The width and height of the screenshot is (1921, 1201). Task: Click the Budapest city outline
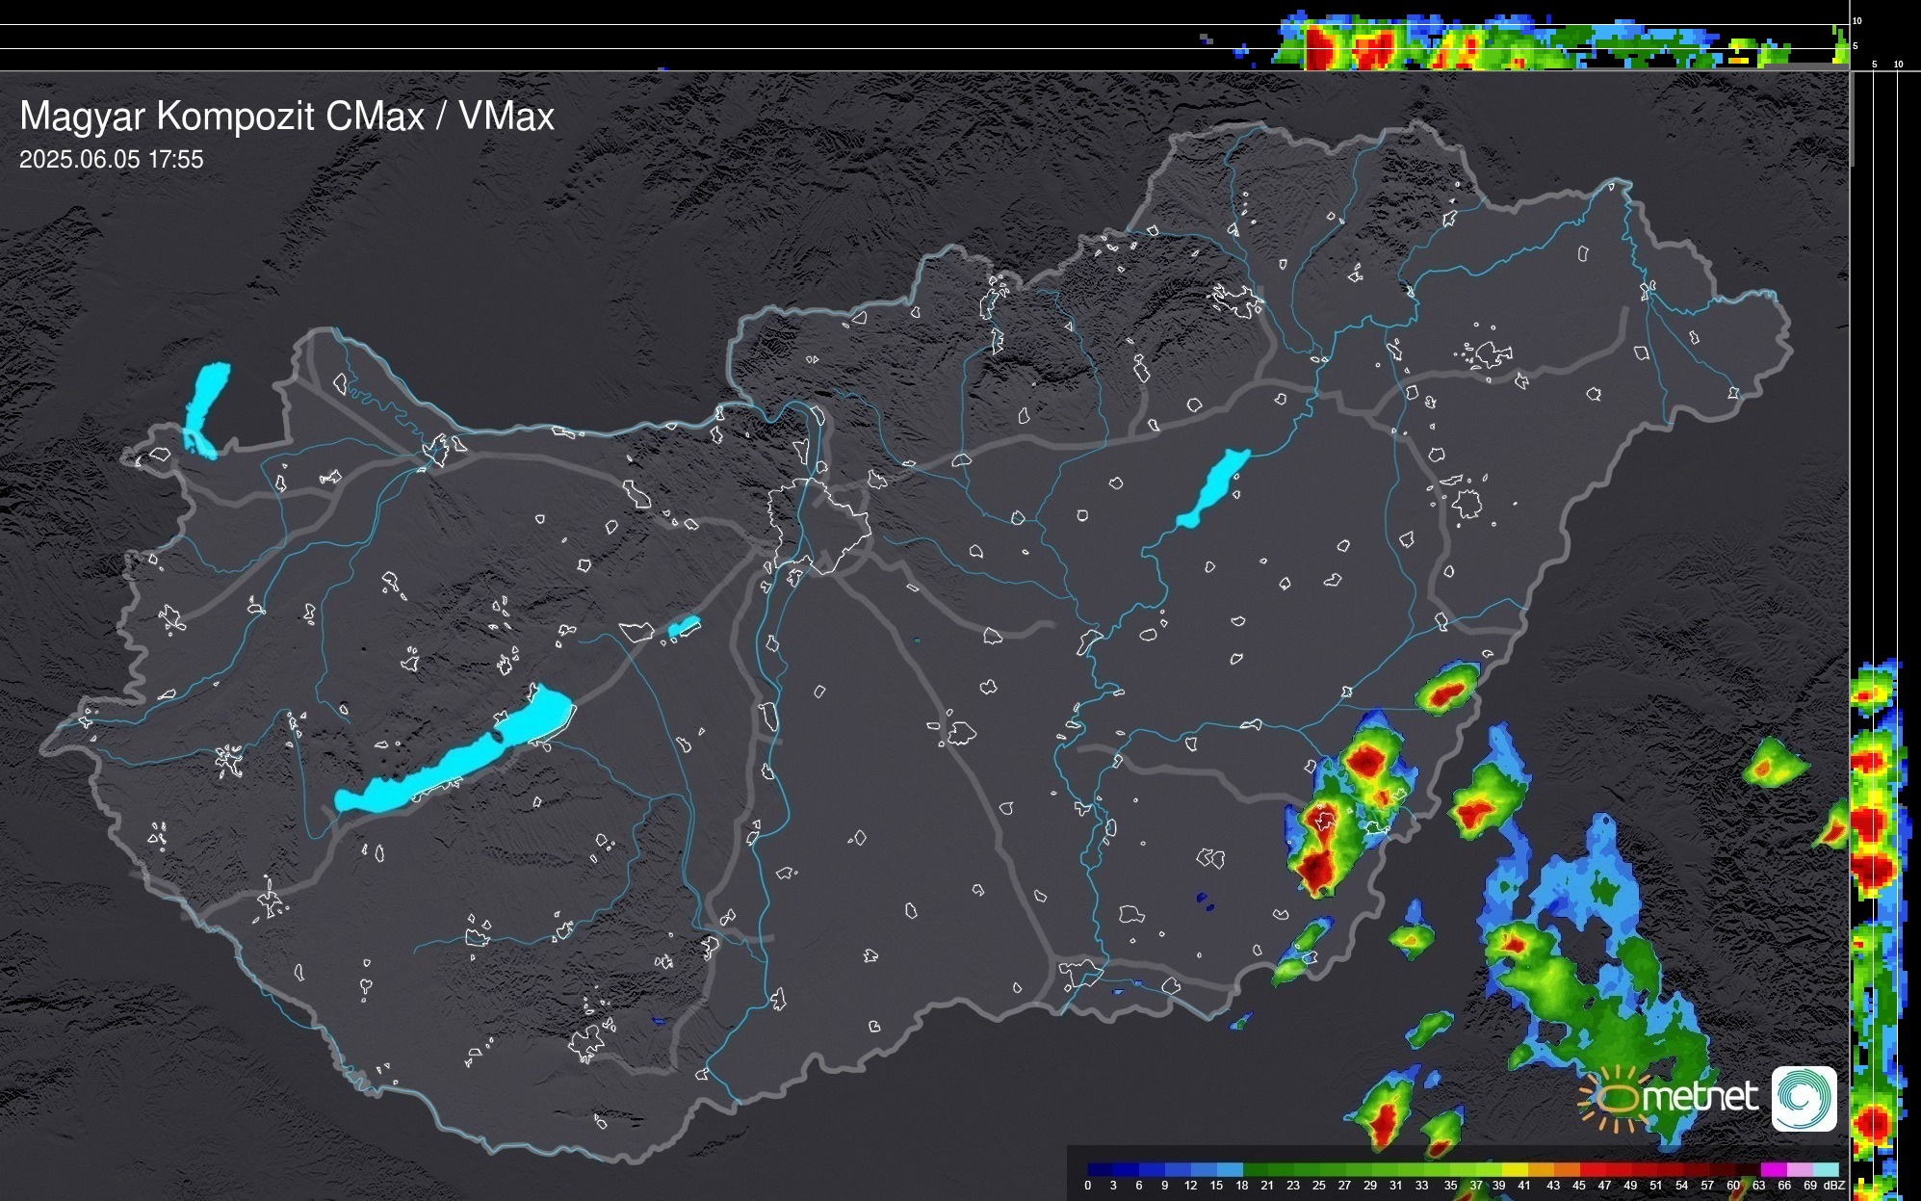click(x=818, y=525)
